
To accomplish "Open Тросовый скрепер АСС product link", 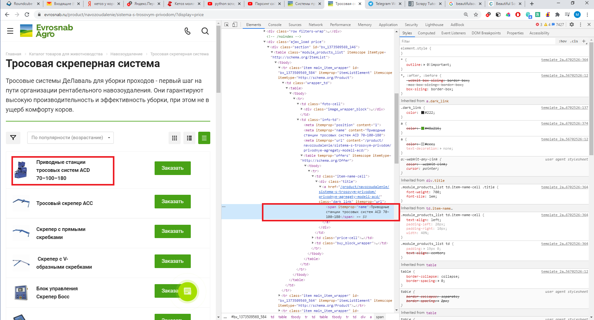I will pyautogui.click(x=65, y=203).
